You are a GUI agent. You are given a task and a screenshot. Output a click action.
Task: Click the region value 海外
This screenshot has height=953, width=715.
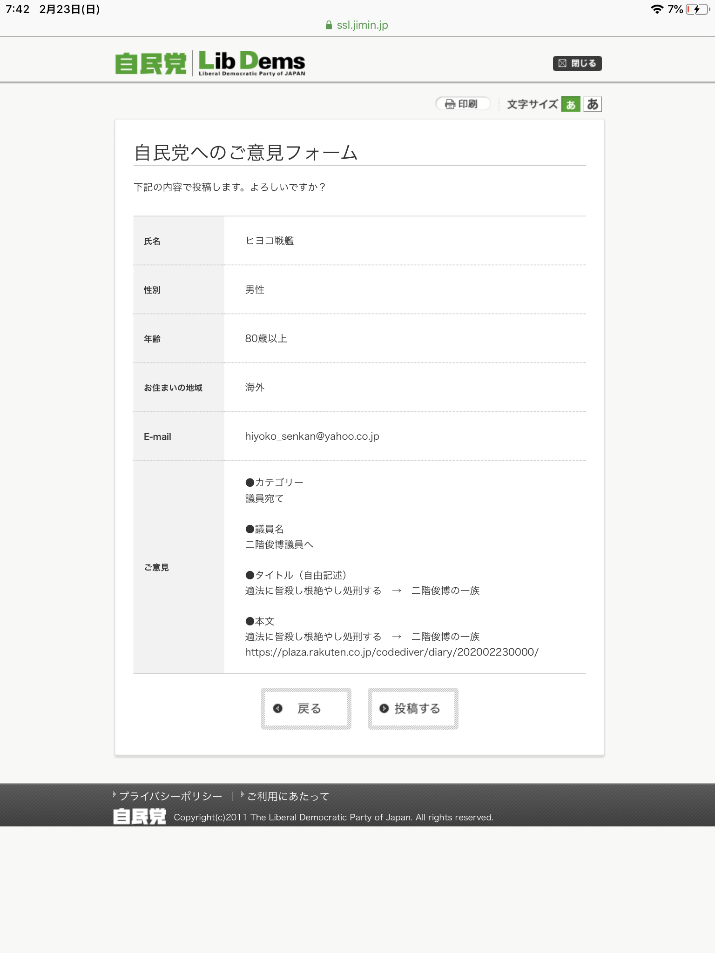[255, 387]
